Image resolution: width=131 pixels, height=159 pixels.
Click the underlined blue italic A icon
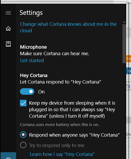point(129,86)
